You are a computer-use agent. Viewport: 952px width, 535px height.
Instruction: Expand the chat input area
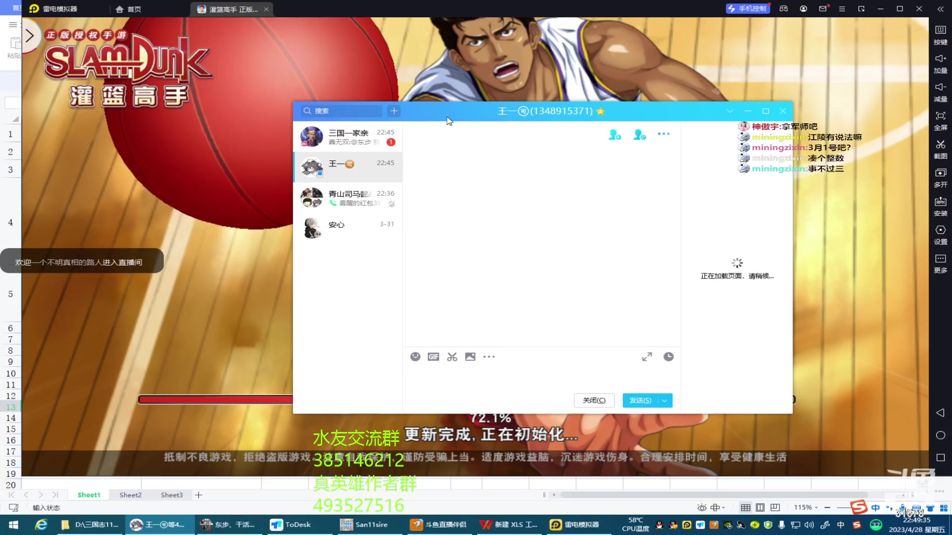point(647,357)
